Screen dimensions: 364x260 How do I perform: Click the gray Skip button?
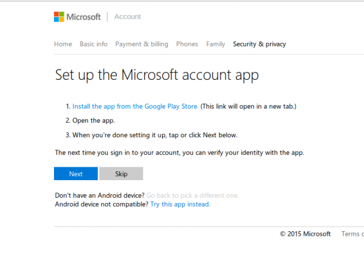point(121,174)
